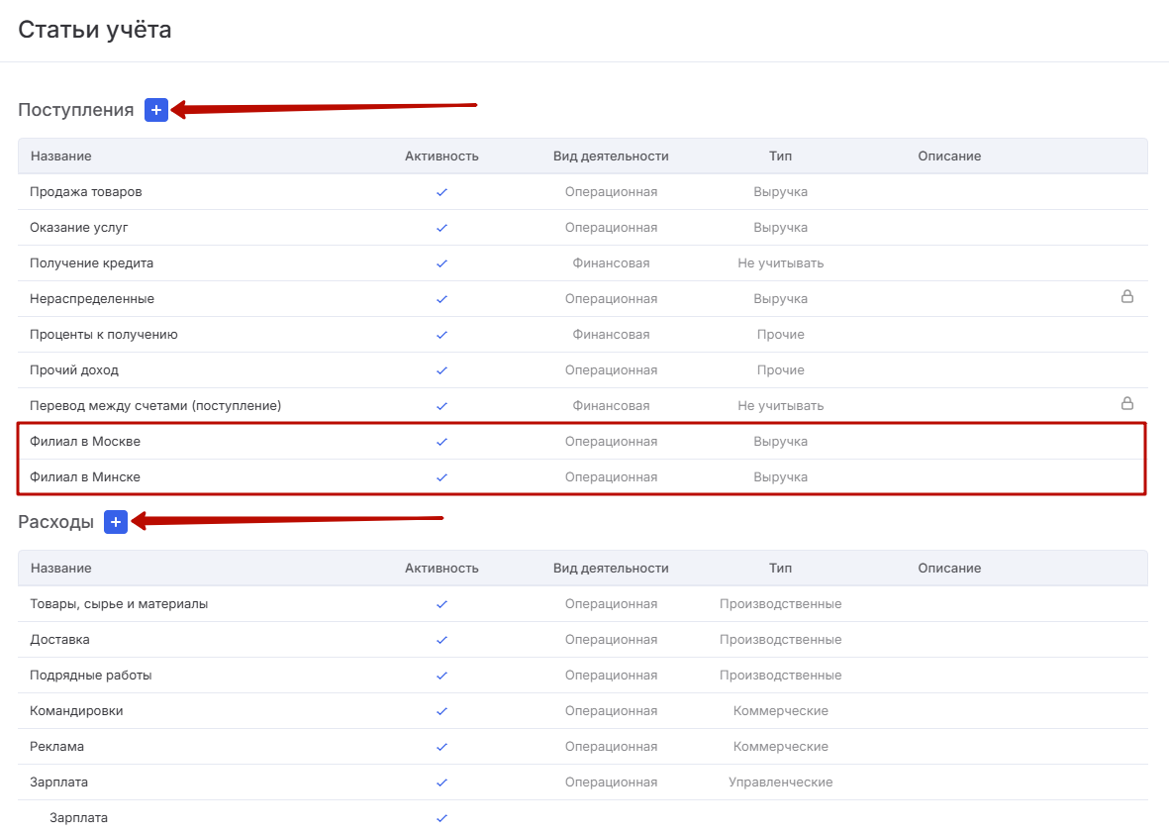The width and height of the screenshot is (1169, 835).
Task: Click Активность header in Поступления table
Action: pos(441,156)
